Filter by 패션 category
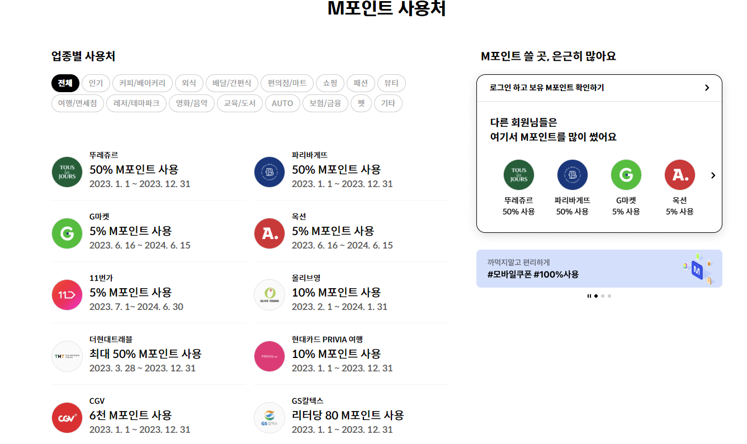Viewport: 747px width, 444px height. tap(361, 83)
